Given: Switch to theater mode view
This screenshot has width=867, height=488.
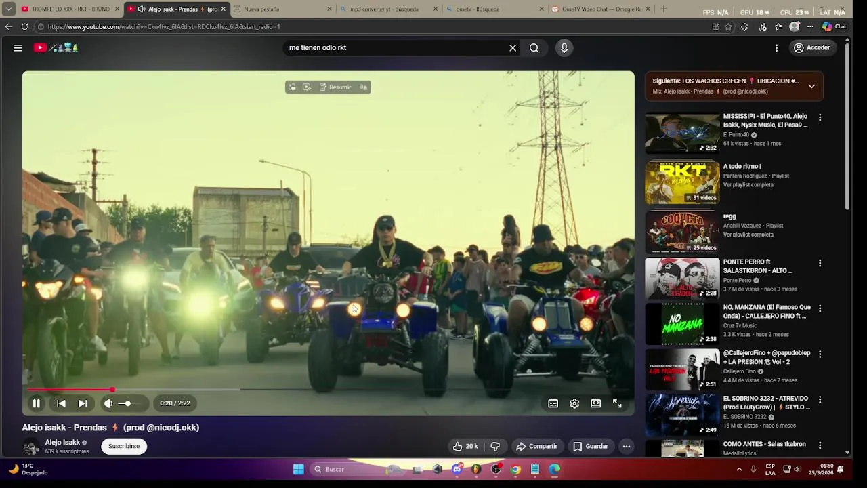Looking at the screenshot, I should pyautogui.click(x=595, y=403).
